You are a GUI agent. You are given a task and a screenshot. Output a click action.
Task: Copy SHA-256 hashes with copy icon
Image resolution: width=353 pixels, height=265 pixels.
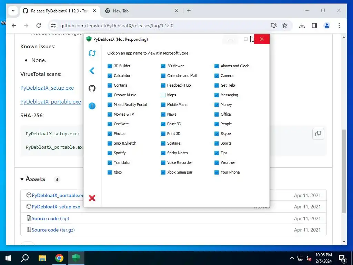(x=318, y=134)
